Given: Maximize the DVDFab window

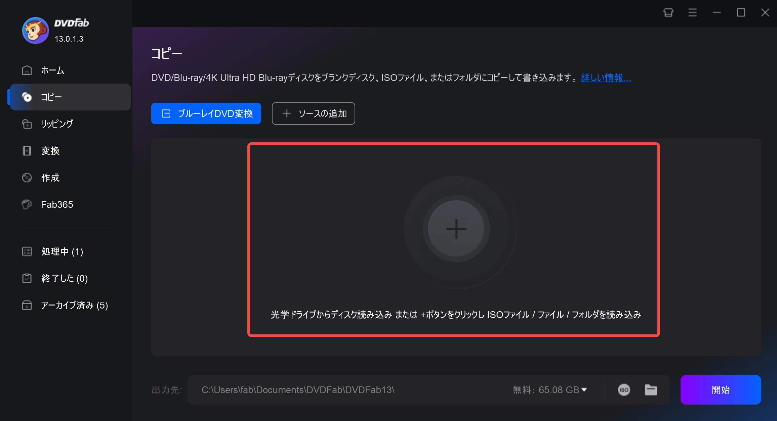Looking at the screenshot, I should [x=741, y=13].
